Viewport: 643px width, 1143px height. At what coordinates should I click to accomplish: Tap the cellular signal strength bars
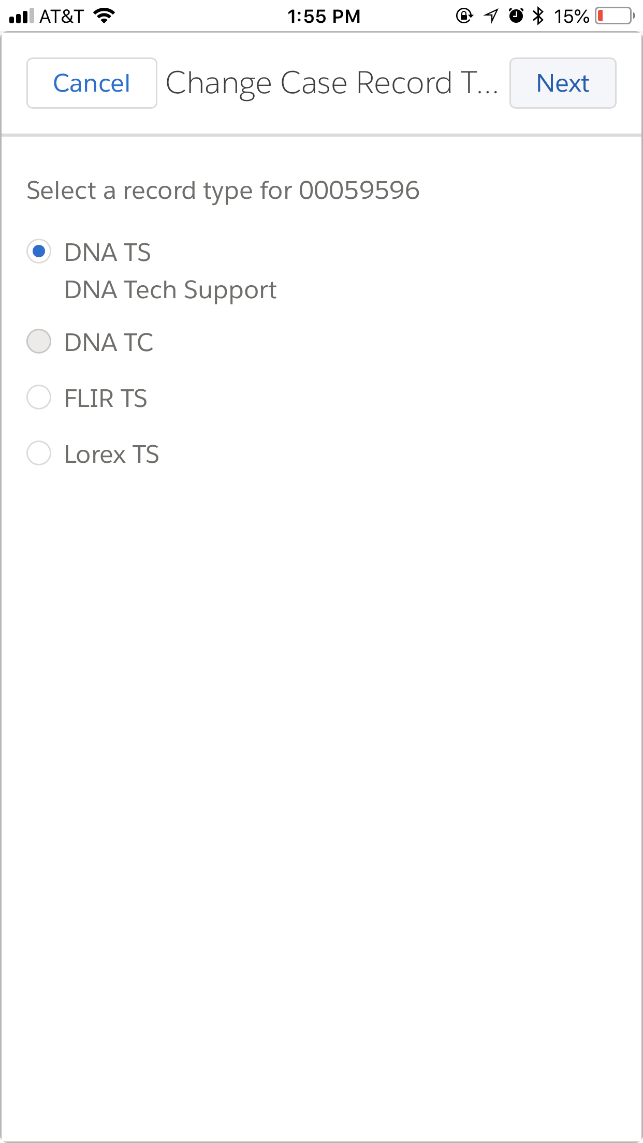point(22,16)
